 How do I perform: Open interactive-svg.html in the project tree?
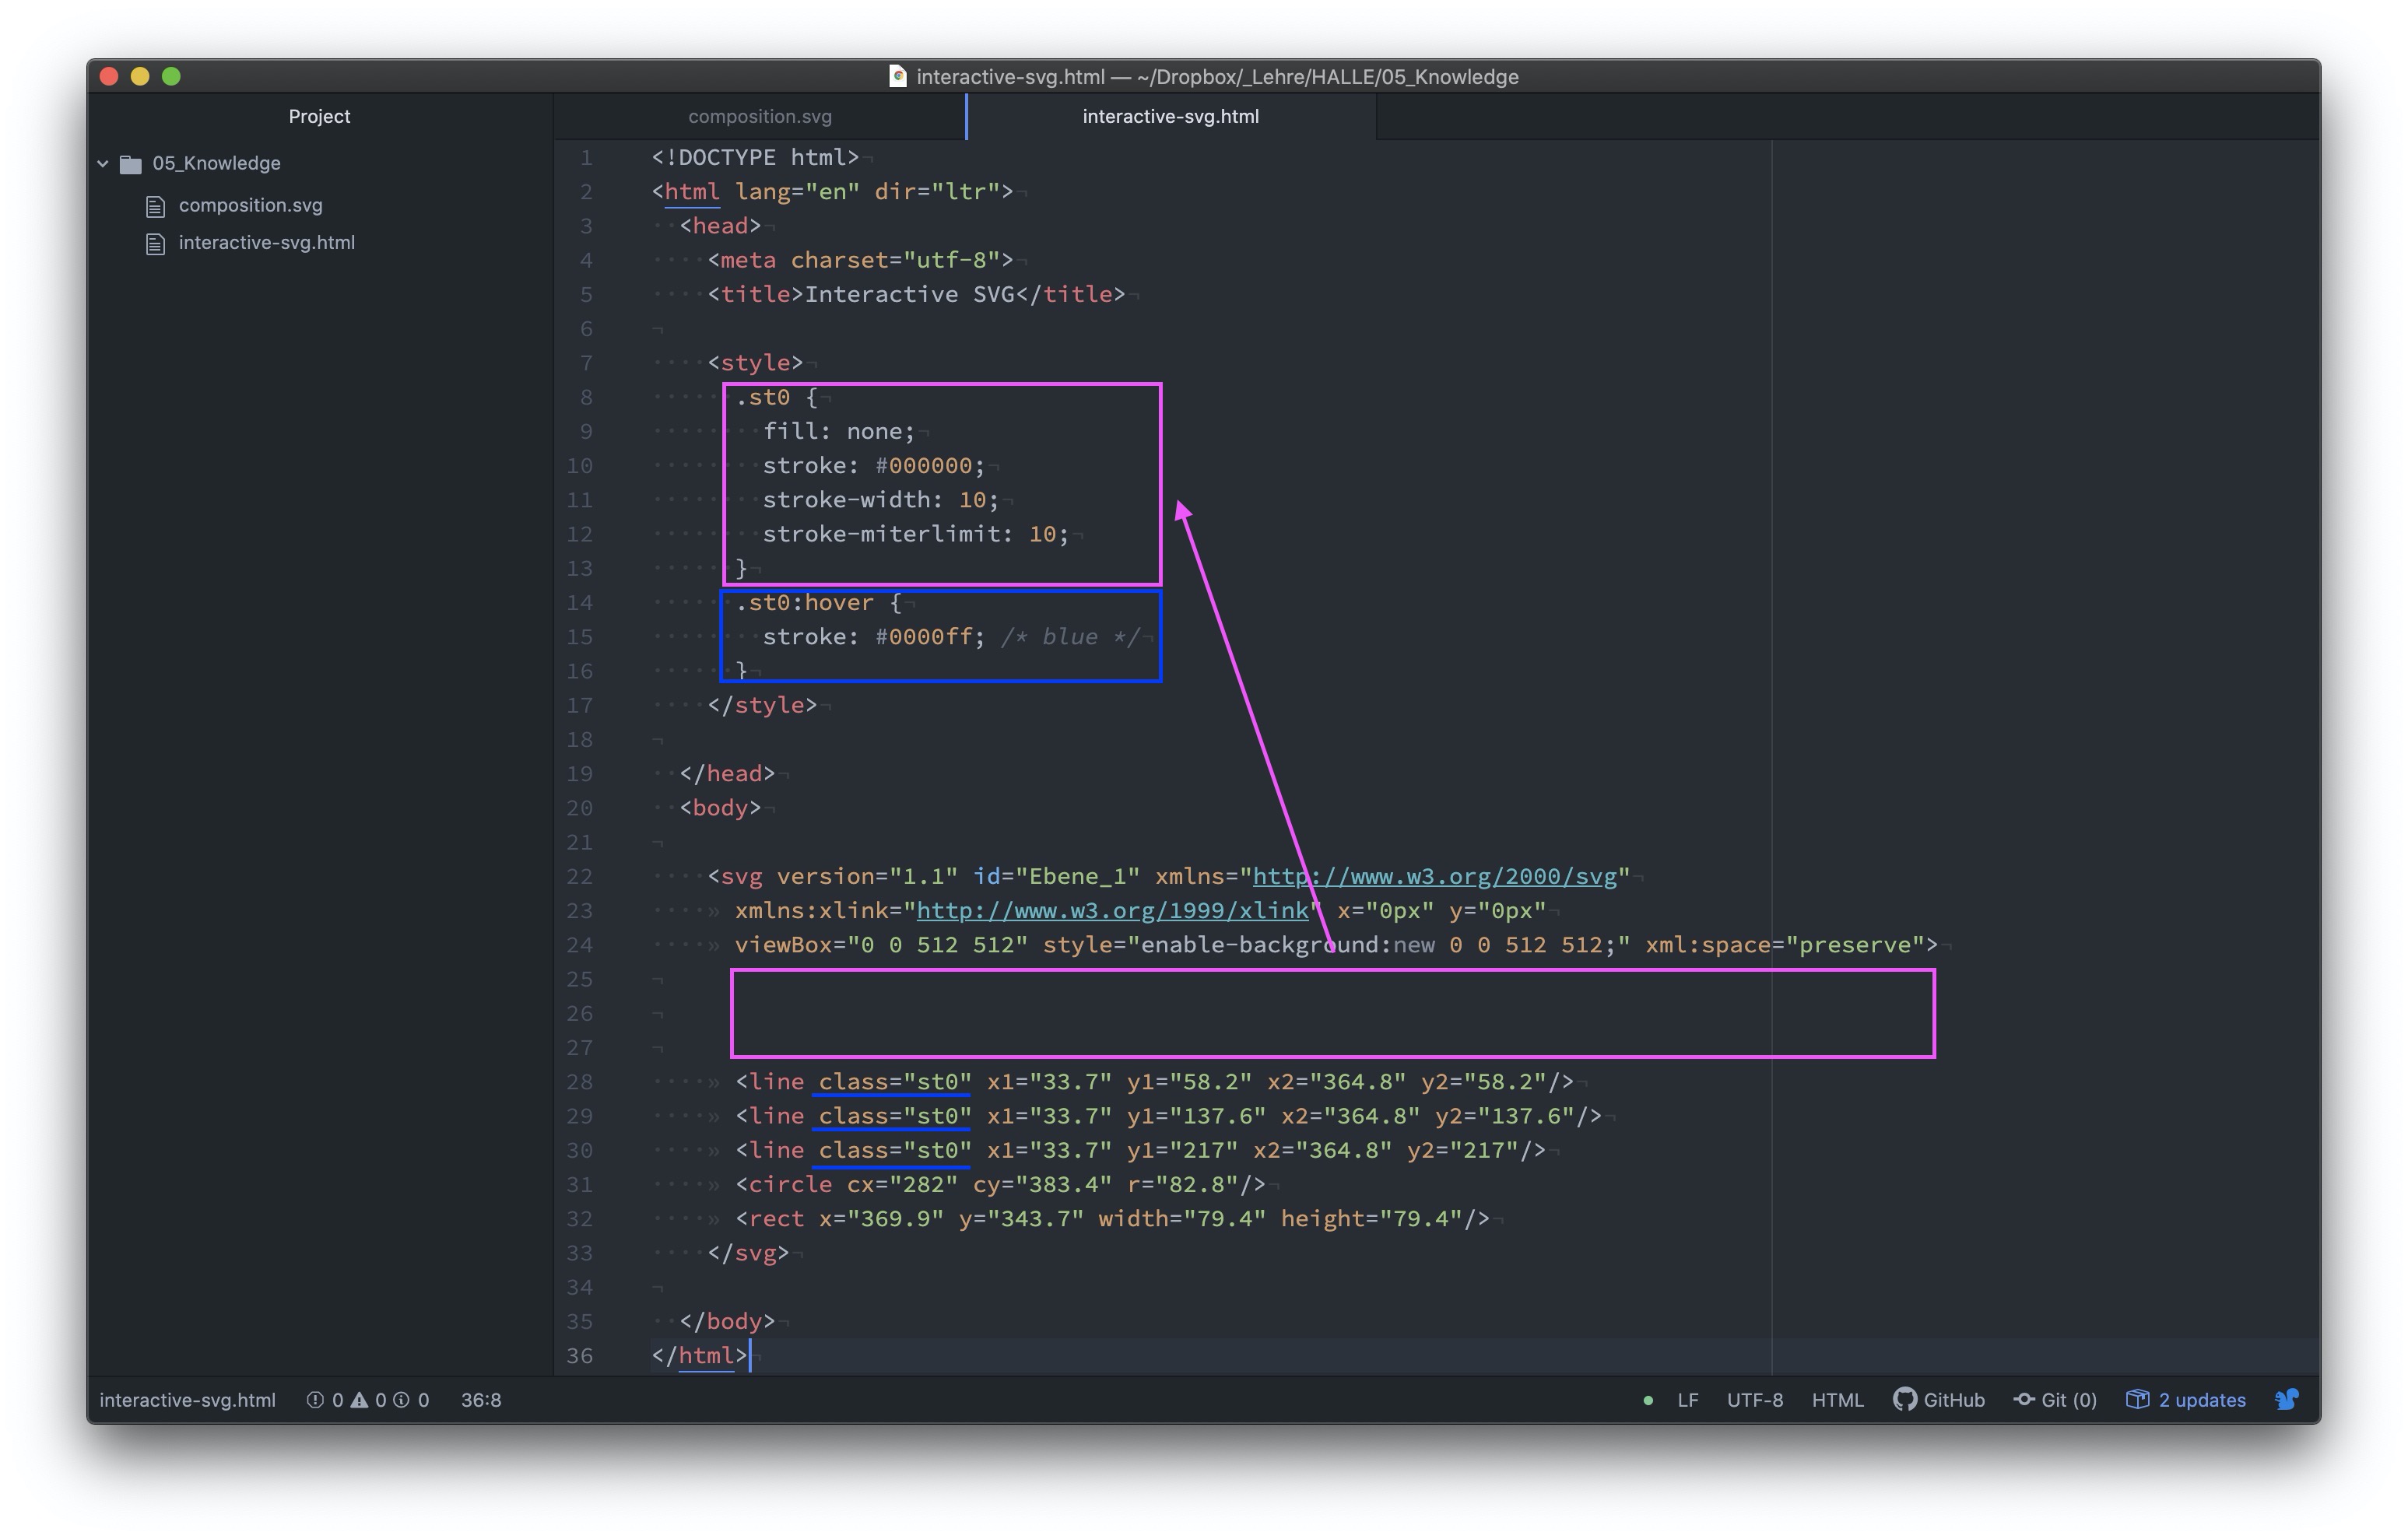point(266,243)
